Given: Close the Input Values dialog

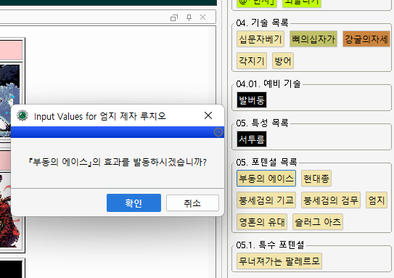Looking at the screenshot, I should coord(208,115).
